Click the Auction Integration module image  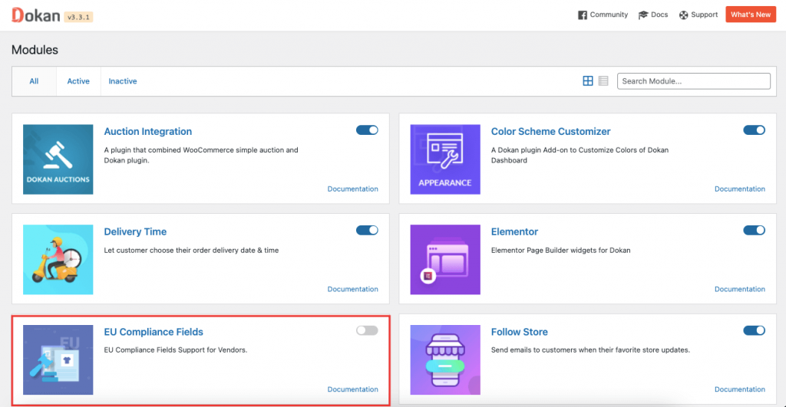tap(58, 159)
